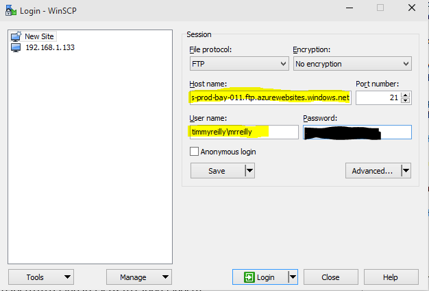Image resolution: width=429 pixels, height=291 pixels.
Task: Expand the Save button dropdown arrow
Action: click(x=250, y=171)
